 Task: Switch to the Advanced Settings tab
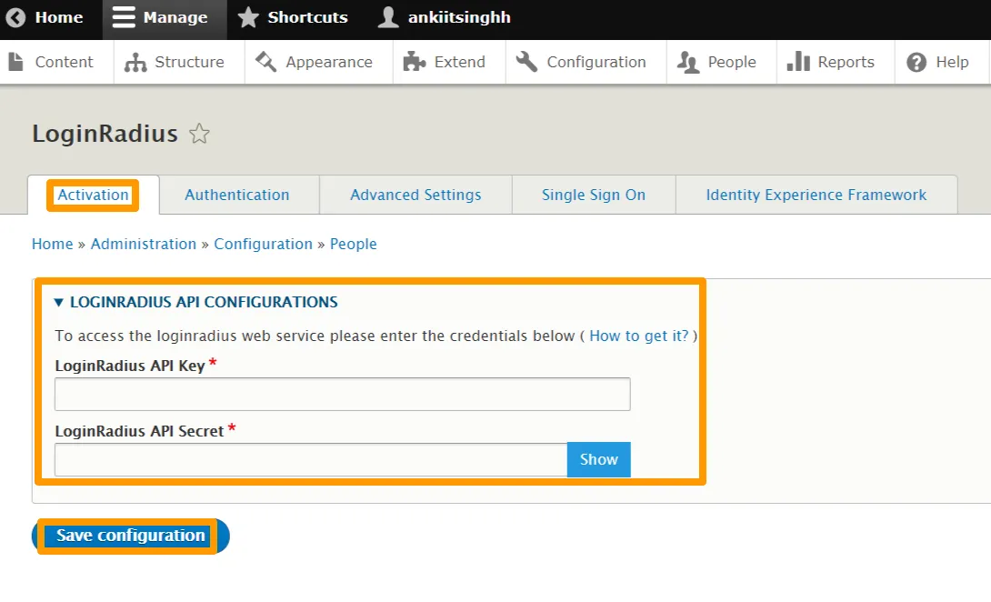(415, 195)
